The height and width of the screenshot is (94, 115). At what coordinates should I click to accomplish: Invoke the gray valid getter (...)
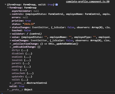coord(25,80)
